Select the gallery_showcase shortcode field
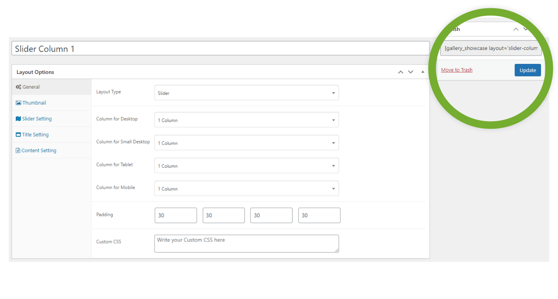The width and height of the screenshot is (558, 299). pos(490,48)
